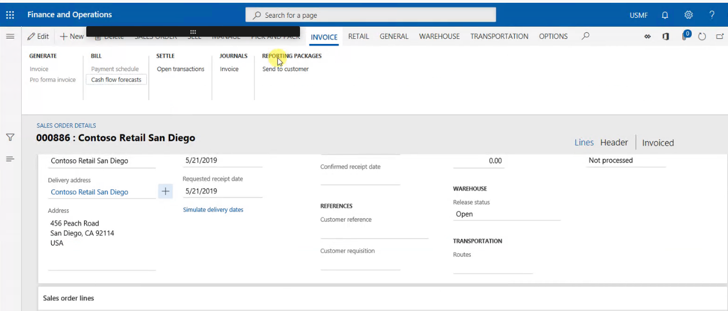The image size is (728, 311).
Task: Show filters using the funnel icon
Action: (9, 137)
